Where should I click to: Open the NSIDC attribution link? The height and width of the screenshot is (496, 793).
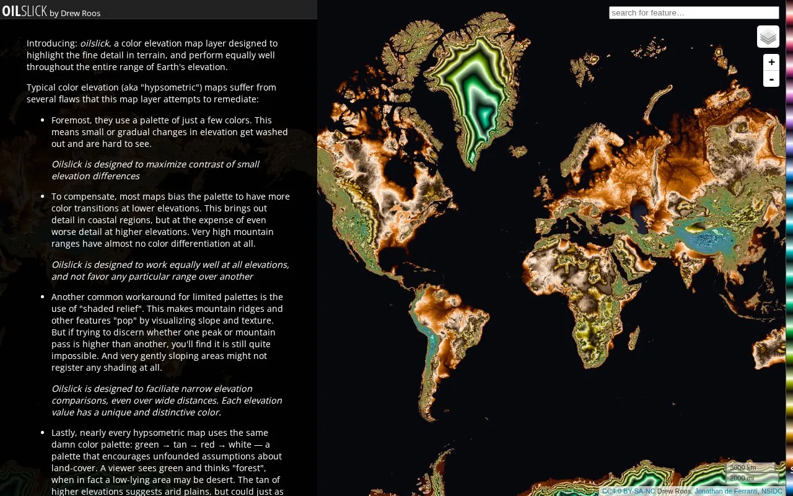tap(772, 491)
